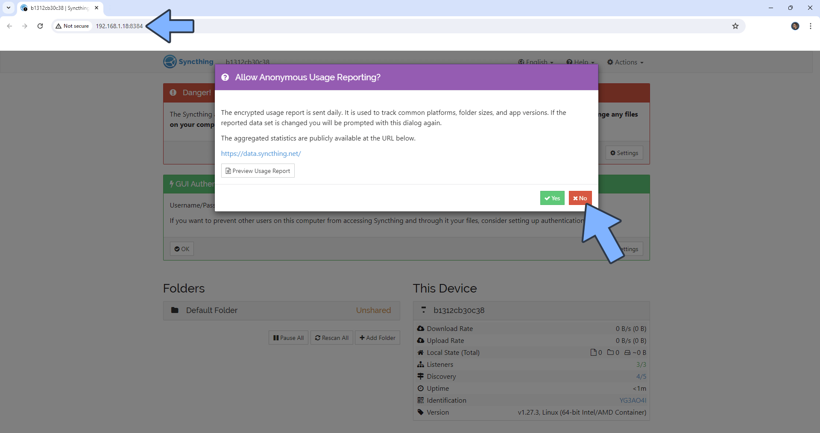Viewport: 820px width, 433px height.
Task: Click the disk size icon in Local State
Action: pyautogui.click(x=627, y=352)
